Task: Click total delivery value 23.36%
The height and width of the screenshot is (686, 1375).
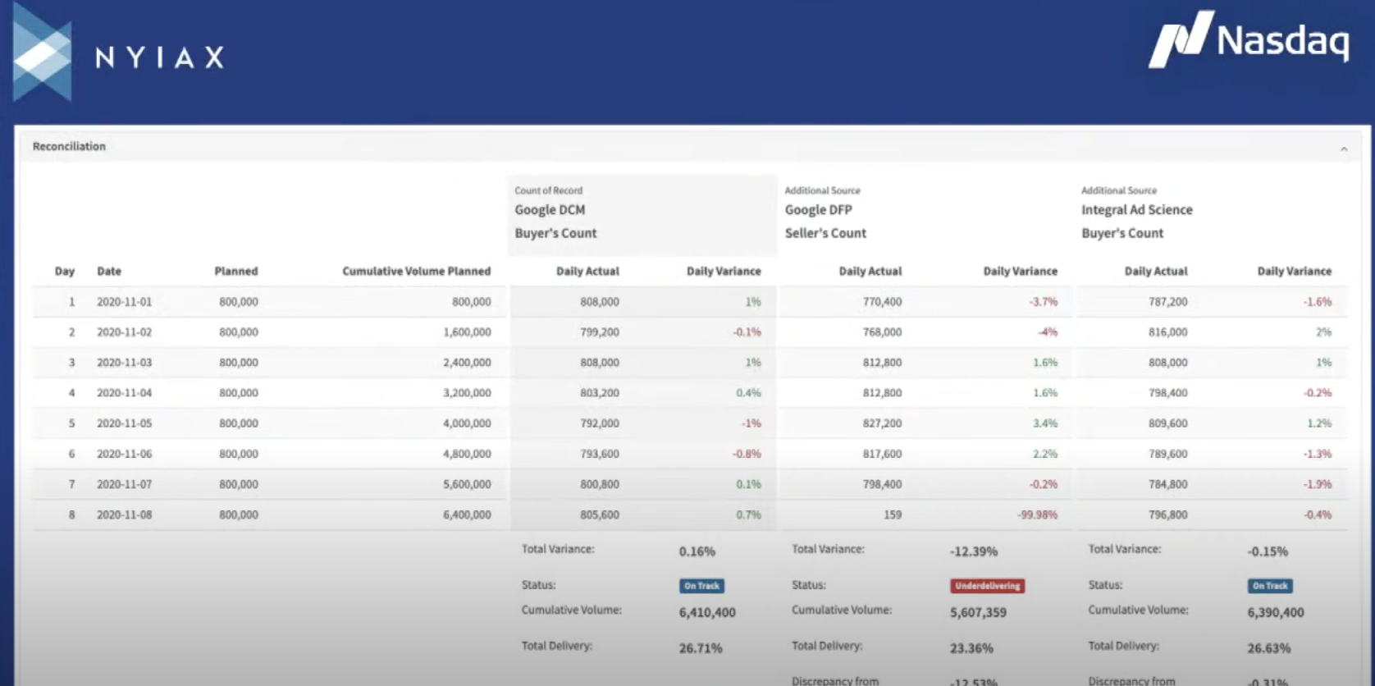Action: point(971,648)
